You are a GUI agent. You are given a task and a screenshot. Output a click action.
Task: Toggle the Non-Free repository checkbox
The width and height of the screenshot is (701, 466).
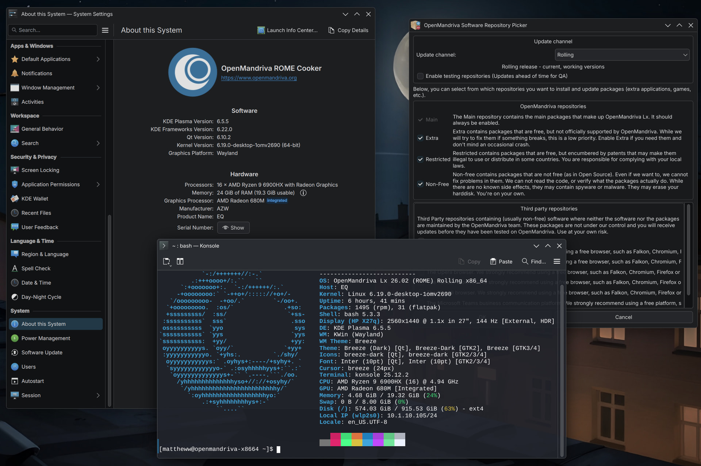420,184
